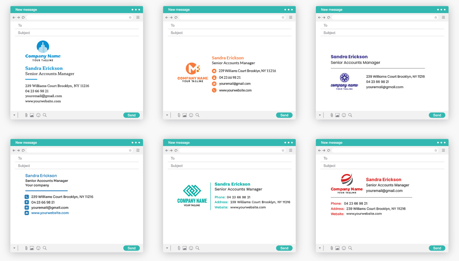Open emoji picker in the red-logo signature email

[x=344, y=248]
